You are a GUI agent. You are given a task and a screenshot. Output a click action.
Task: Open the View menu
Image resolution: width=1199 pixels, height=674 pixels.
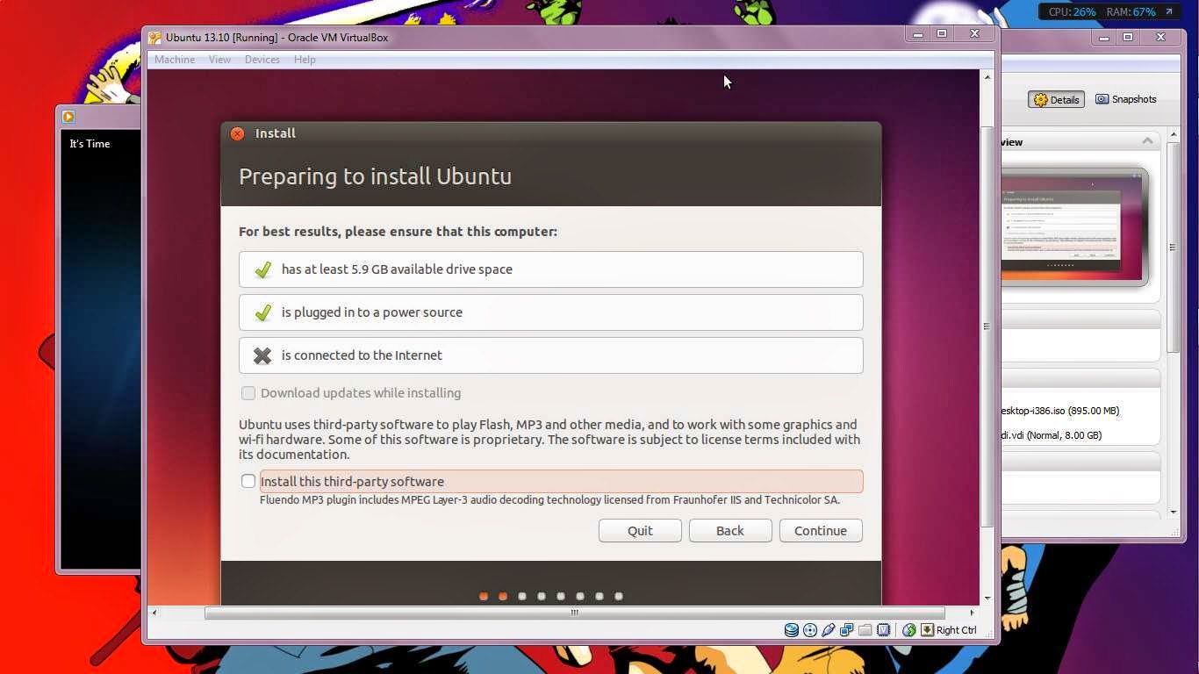click(x=219, y=60)
